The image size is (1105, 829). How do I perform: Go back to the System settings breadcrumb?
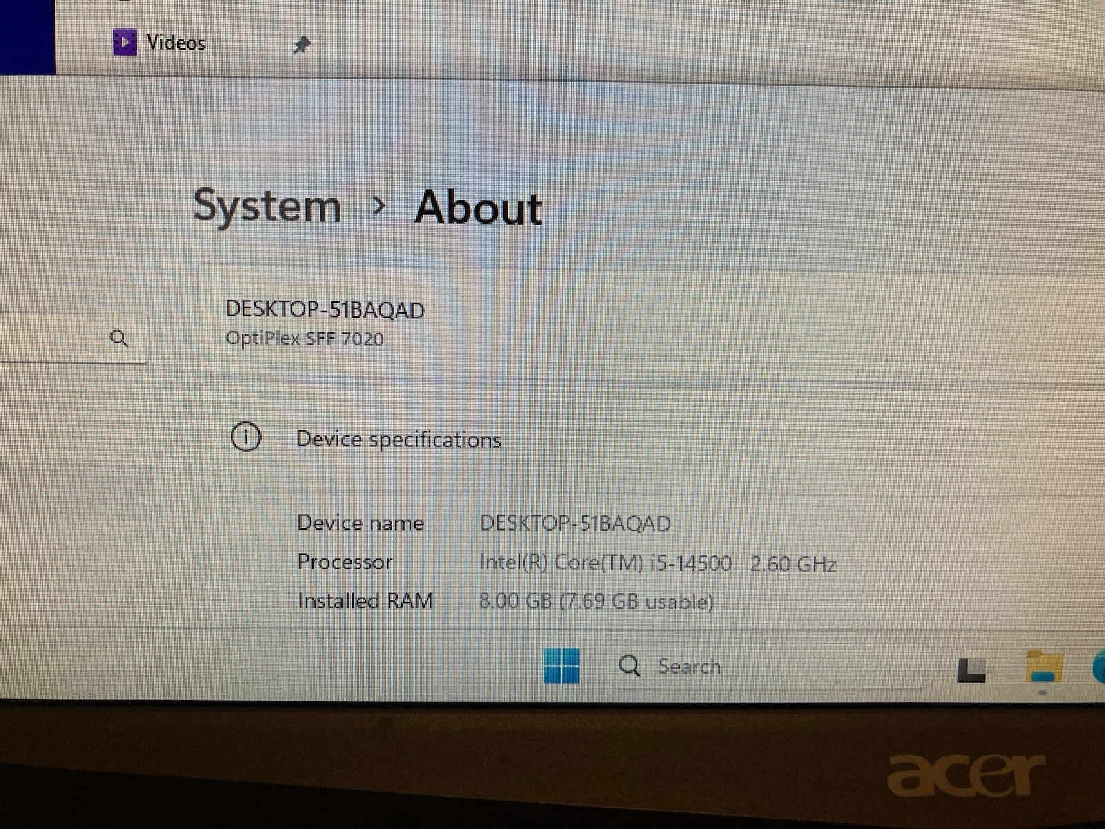pos(267,206)
